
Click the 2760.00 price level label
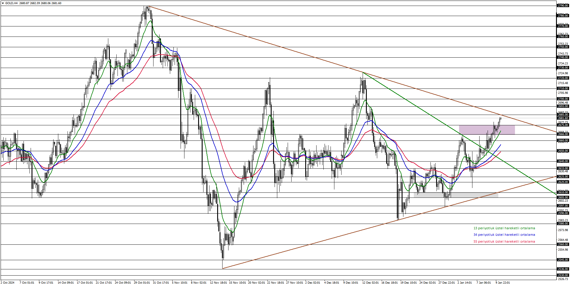click(563, 37)
